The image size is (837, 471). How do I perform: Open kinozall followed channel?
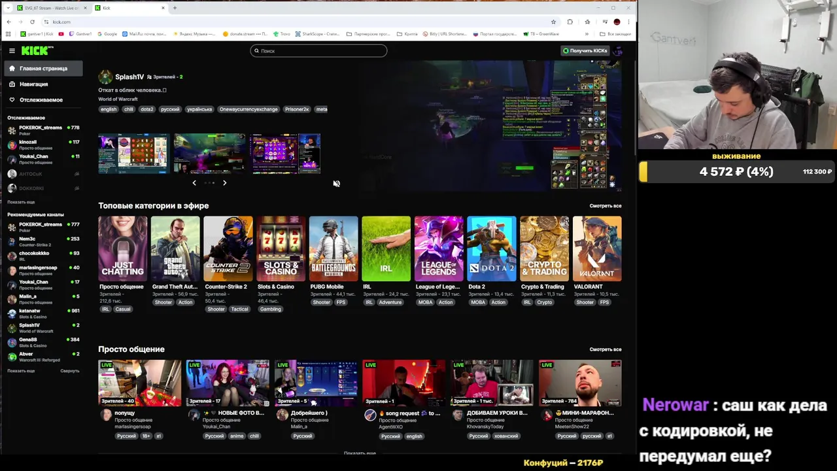[x=43, y=145]
